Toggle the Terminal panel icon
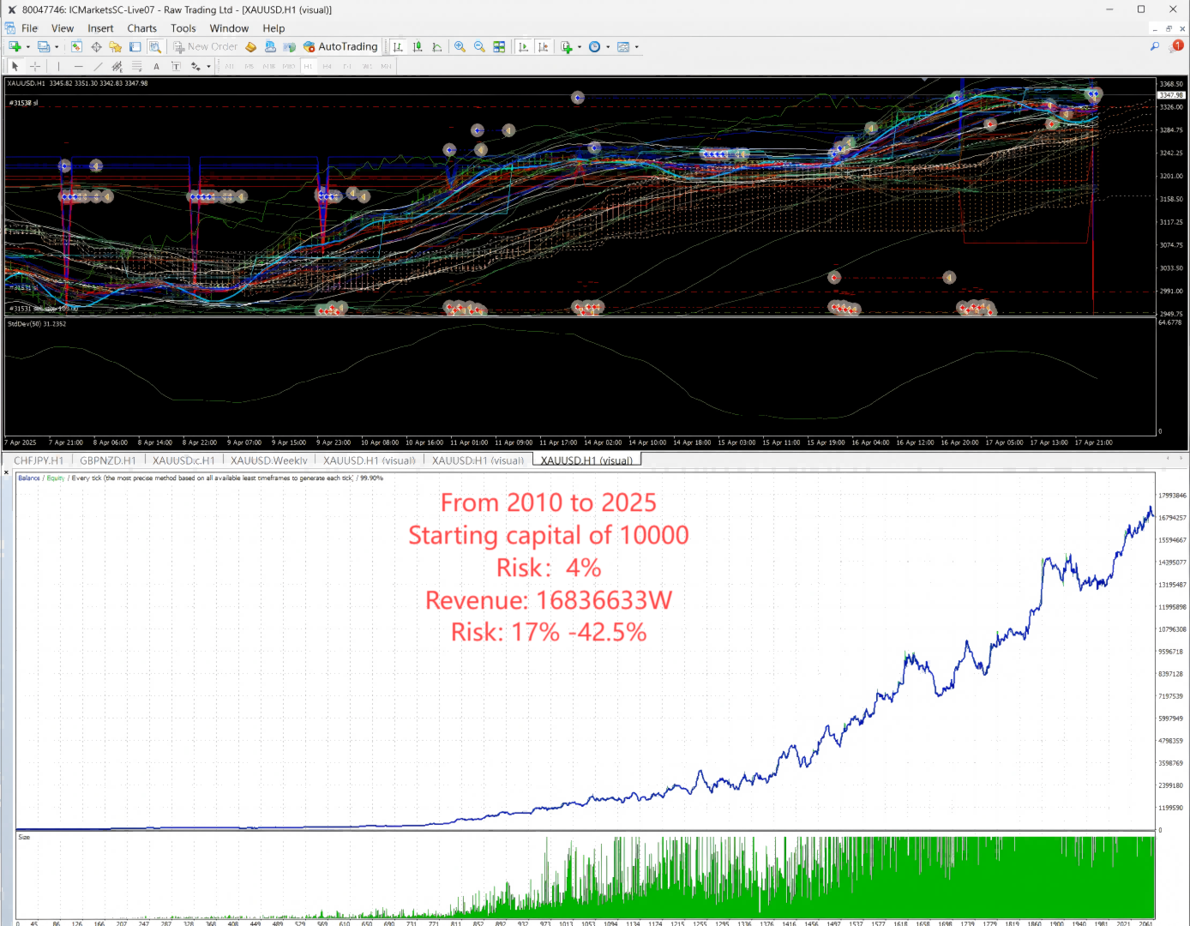The image size is (1190, 926). point(135,47)
